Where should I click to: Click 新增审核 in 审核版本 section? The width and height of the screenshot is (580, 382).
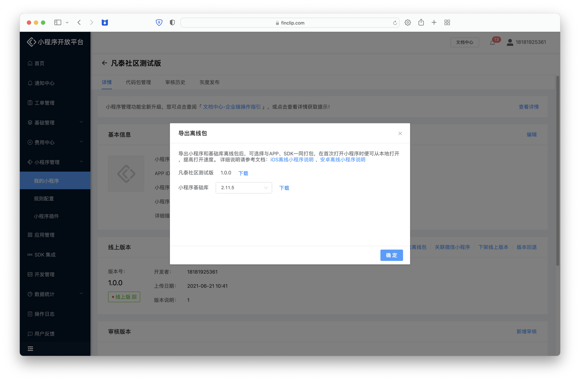point(527,332)
